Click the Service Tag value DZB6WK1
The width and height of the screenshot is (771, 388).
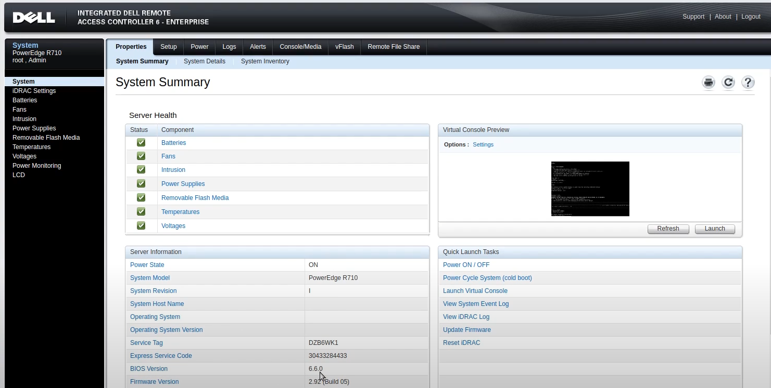coord(323,343)
